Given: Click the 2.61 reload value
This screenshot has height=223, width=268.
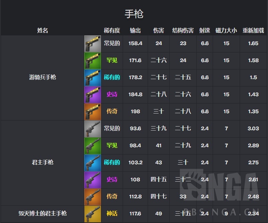Looking at the screenshot, I should click(x=253, y=180).
